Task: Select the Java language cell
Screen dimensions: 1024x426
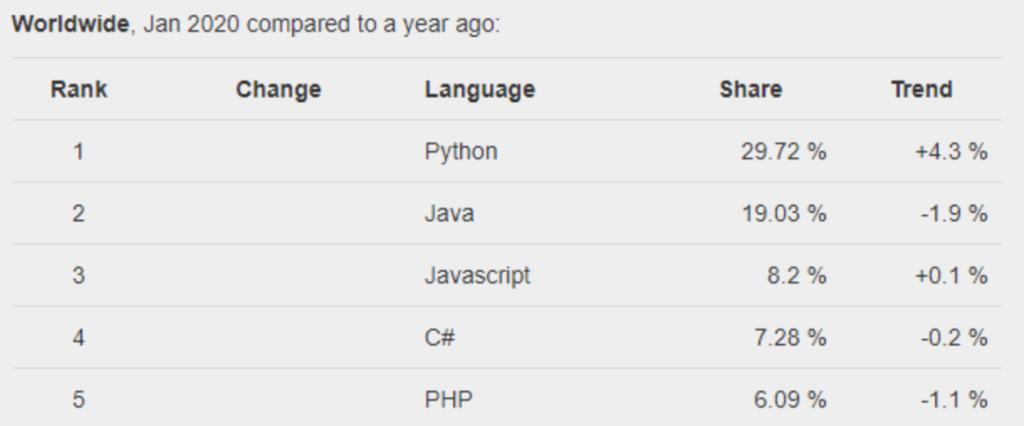Action: click(449, 214)
